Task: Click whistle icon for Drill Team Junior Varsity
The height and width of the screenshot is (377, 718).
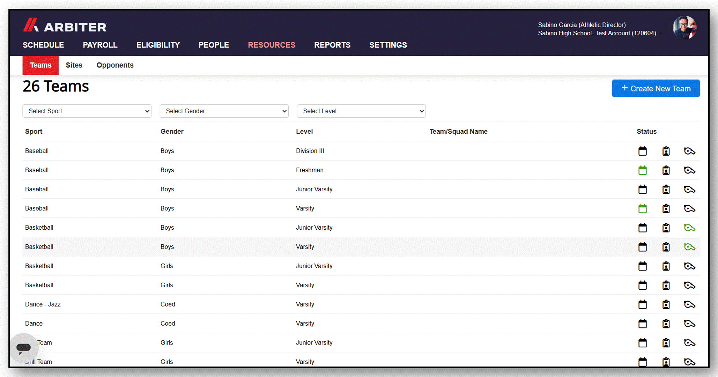Action: tap(689, 343)
